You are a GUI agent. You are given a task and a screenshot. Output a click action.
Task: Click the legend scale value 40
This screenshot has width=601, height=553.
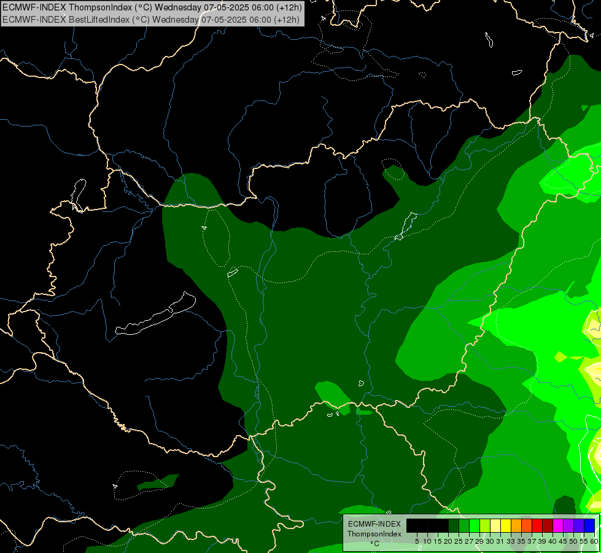(x=553, y=541)
